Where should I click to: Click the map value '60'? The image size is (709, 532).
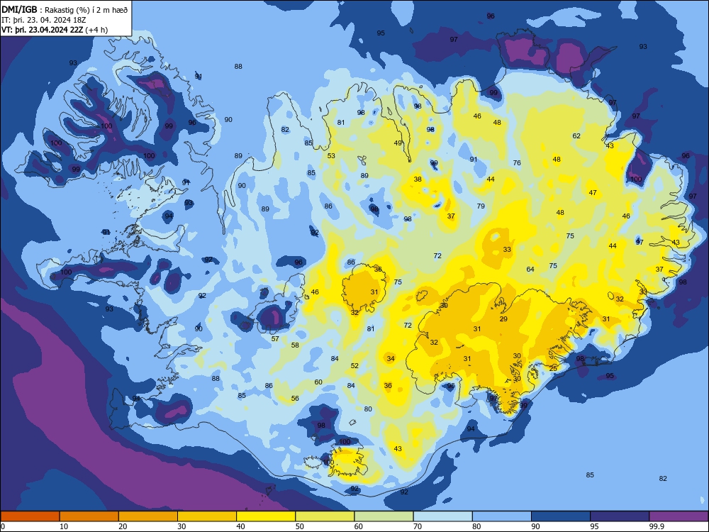coord(318,382)
